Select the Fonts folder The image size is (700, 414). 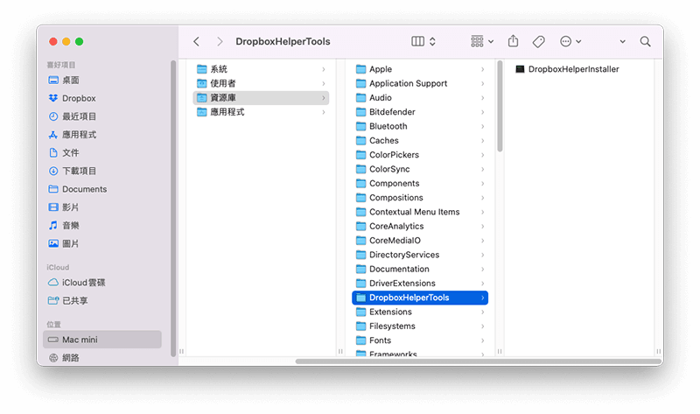point(420,340)
